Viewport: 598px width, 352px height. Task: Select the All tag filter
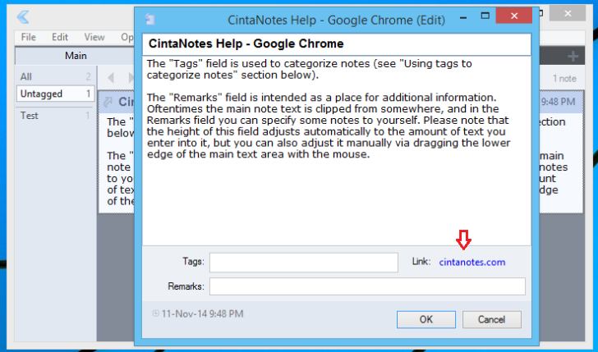point(26,76)
